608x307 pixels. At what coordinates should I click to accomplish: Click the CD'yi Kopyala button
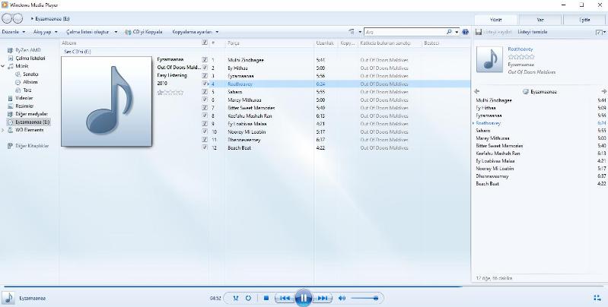(144, 32)
